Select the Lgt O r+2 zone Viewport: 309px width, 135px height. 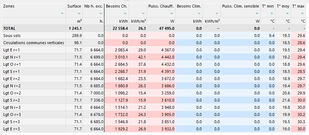click(x=12, y=93)
